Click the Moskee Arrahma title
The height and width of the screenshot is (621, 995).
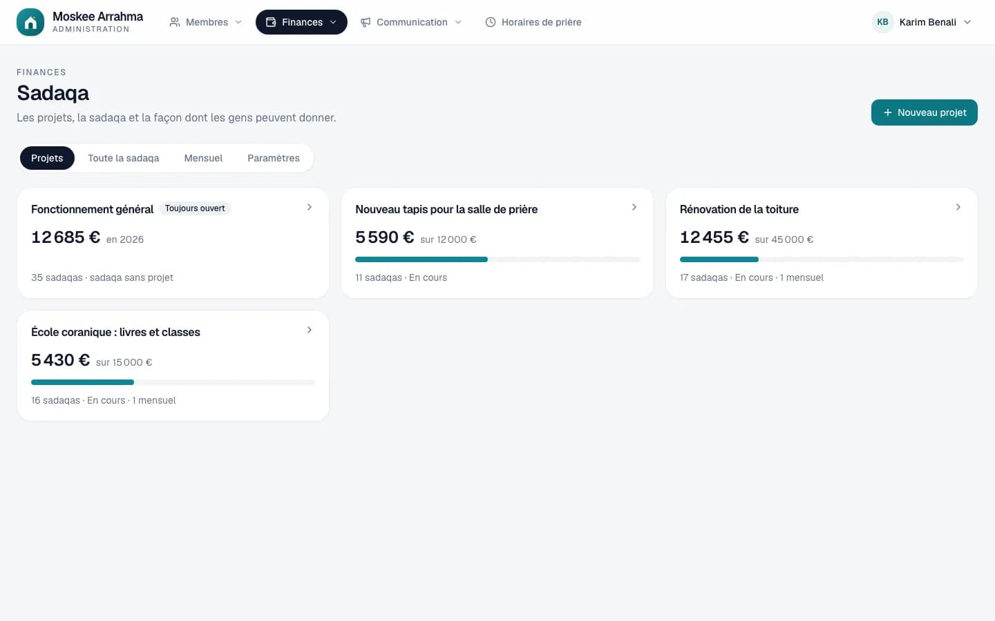click(x=98, y=17)
